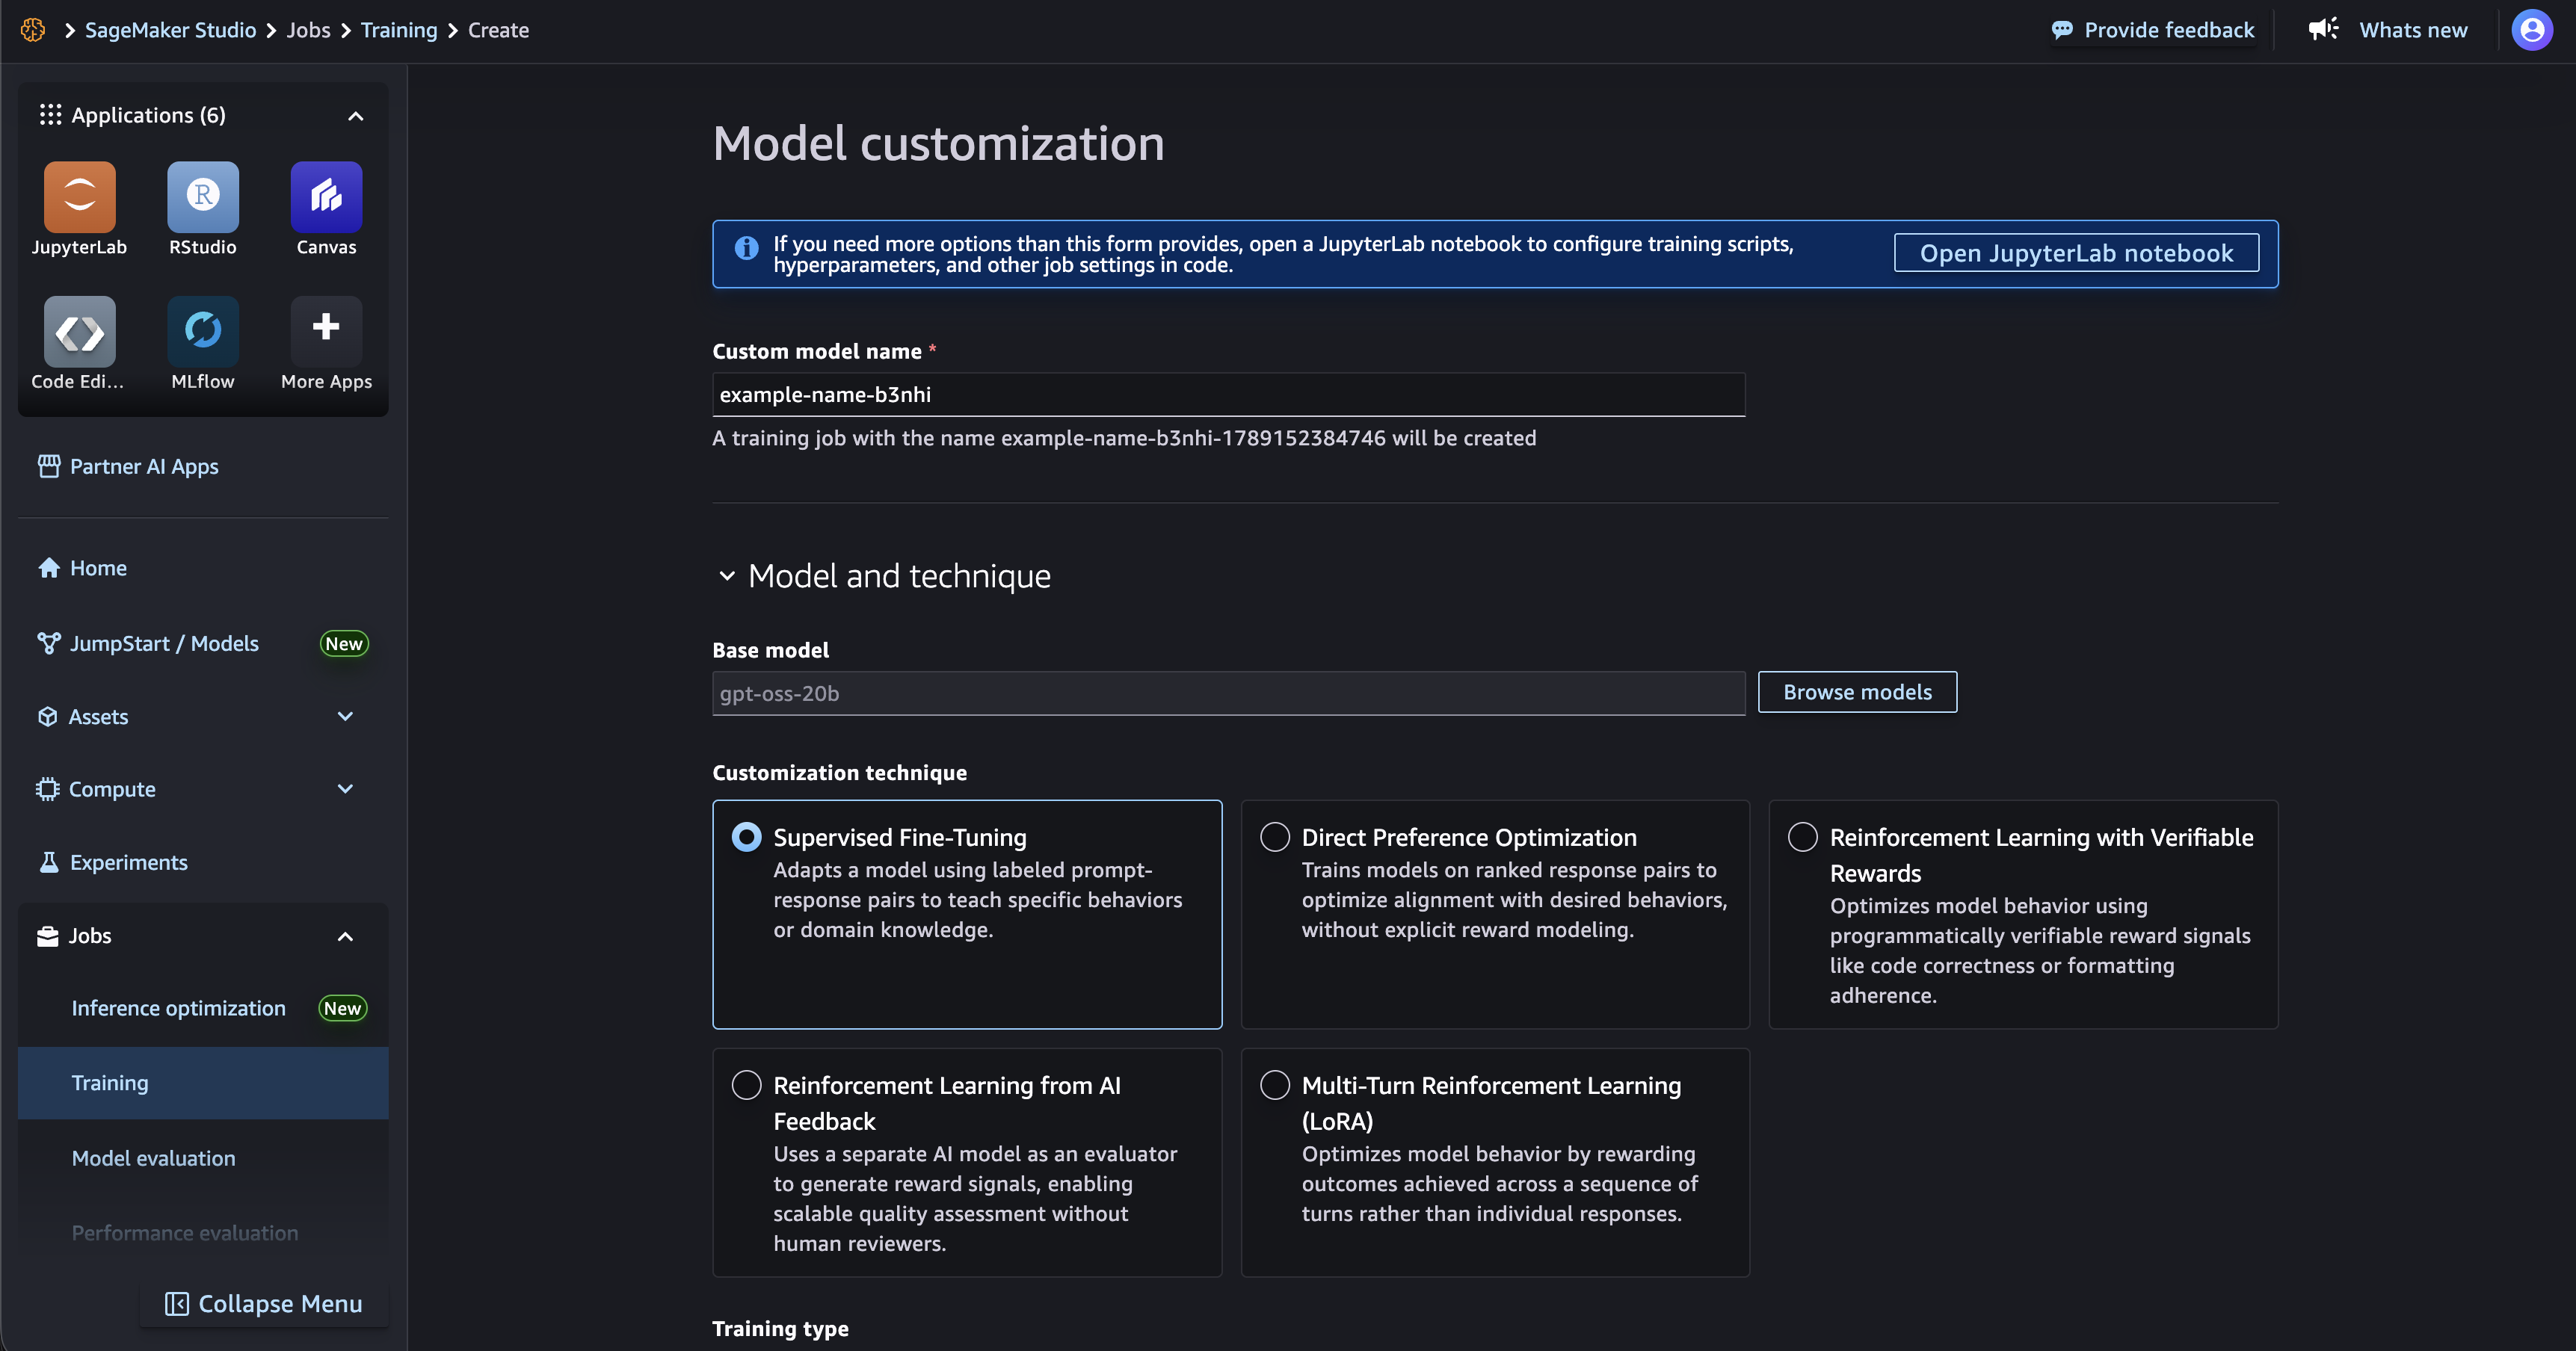Click the Collapse Menu button
2576x1351 pixels.
tap(264, 1303)
